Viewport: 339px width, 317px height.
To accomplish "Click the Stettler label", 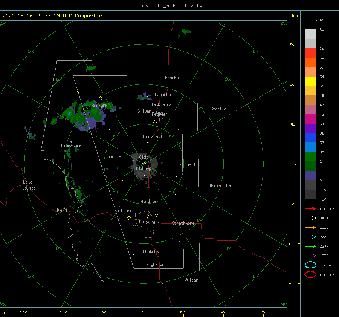I will 220,109.
